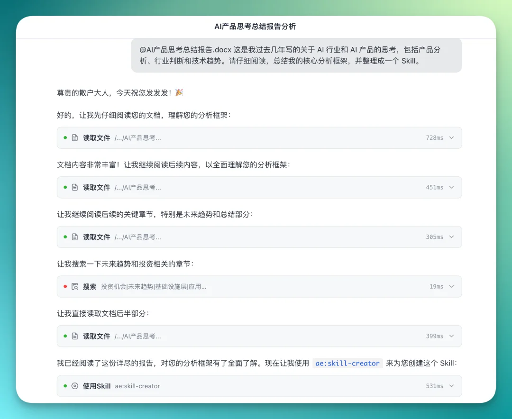Click the Skill target icon on the 使用Skill card
This screenshot has width=512, height=419.
(x=75, y=386)
